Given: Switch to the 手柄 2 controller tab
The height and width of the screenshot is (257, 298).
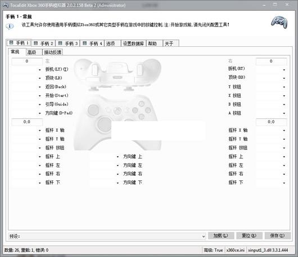Looking at the screenshot, I should (x=43, y=43).
